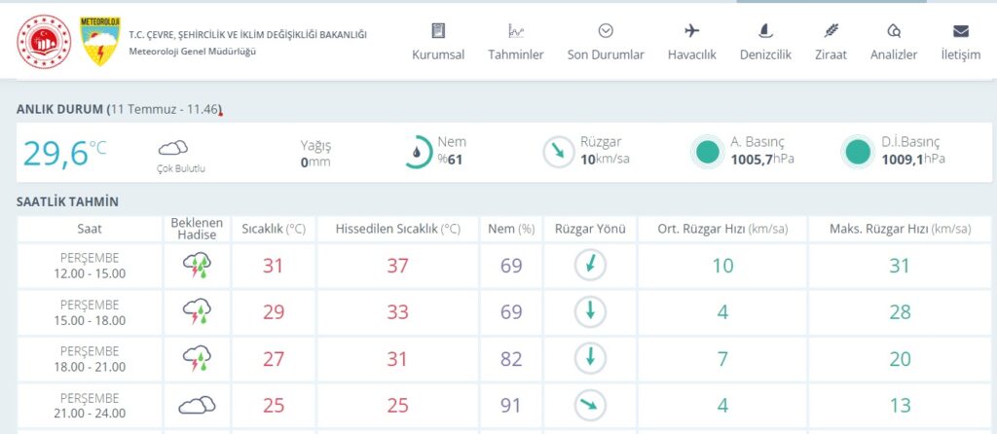Screen dimensions: 997x434
Task: Click the thunderstorm icon for 12.00 - 15.00
Action: click(197, 265)
